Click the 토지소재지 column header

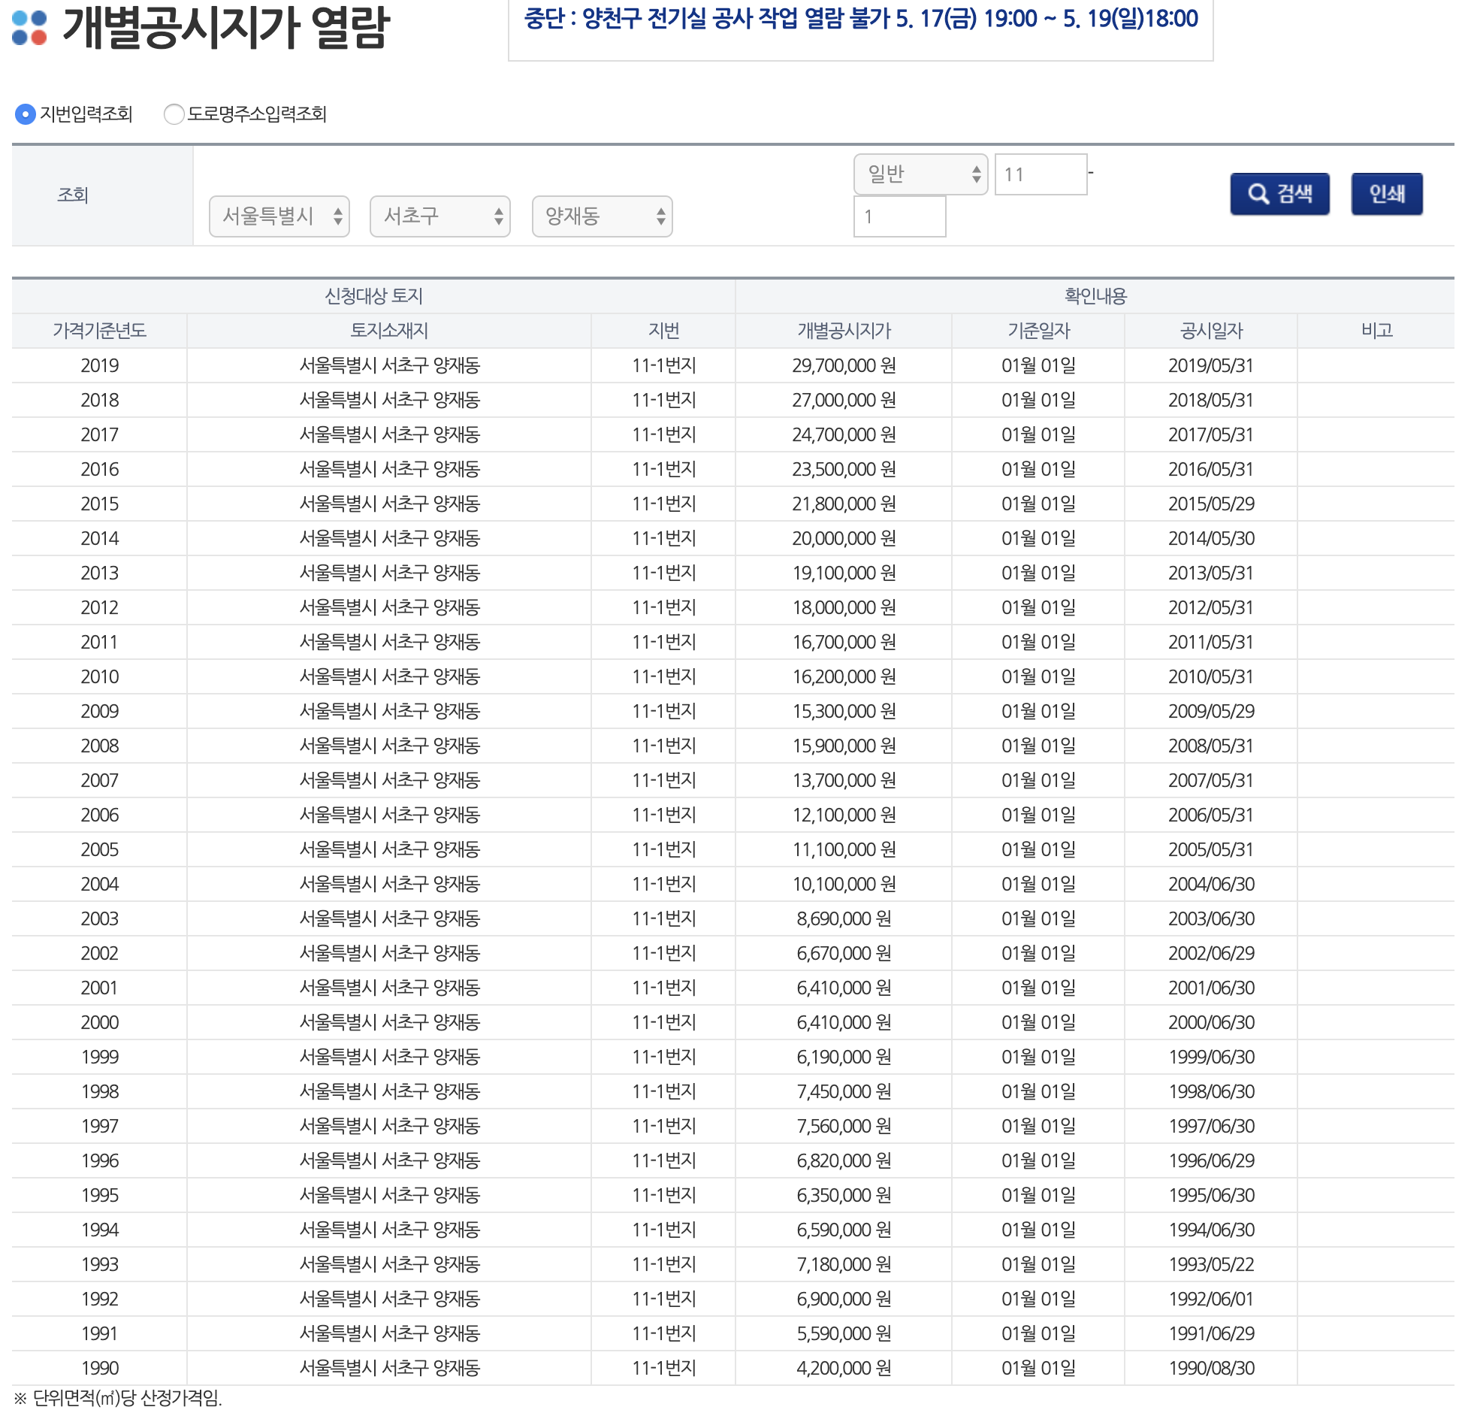[389, 331]
